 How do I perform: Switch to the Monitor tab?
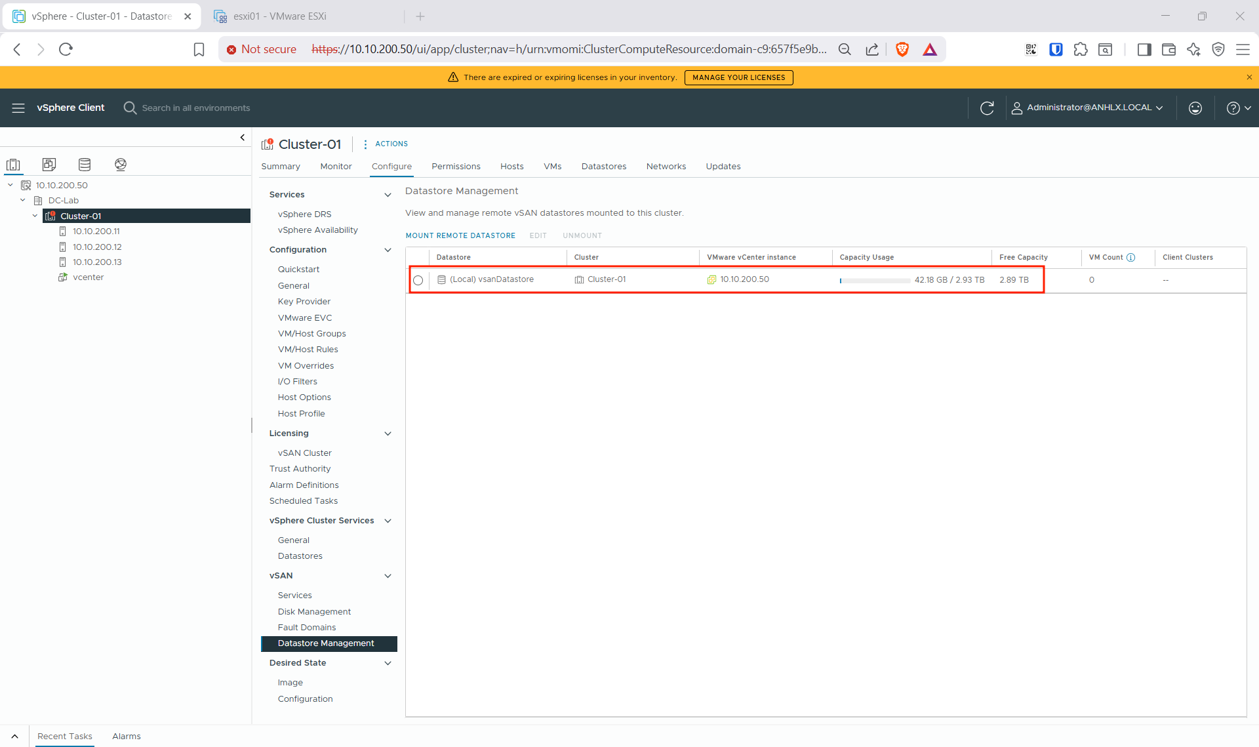(x=336, y=167)
